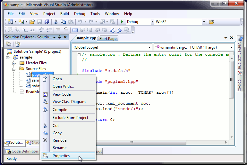This screenshot has height=165, width=247.
Task: Select Properties from the context menu
Action: (61, 156)
